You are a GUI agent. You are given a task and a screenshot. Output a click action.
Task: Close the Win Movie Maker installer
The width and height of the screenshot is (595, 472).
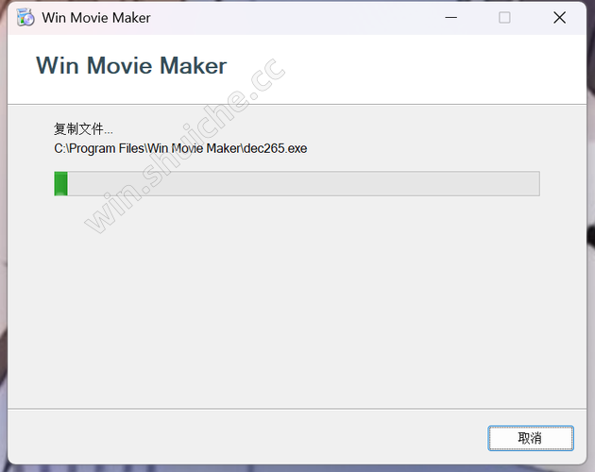point(559,17)
